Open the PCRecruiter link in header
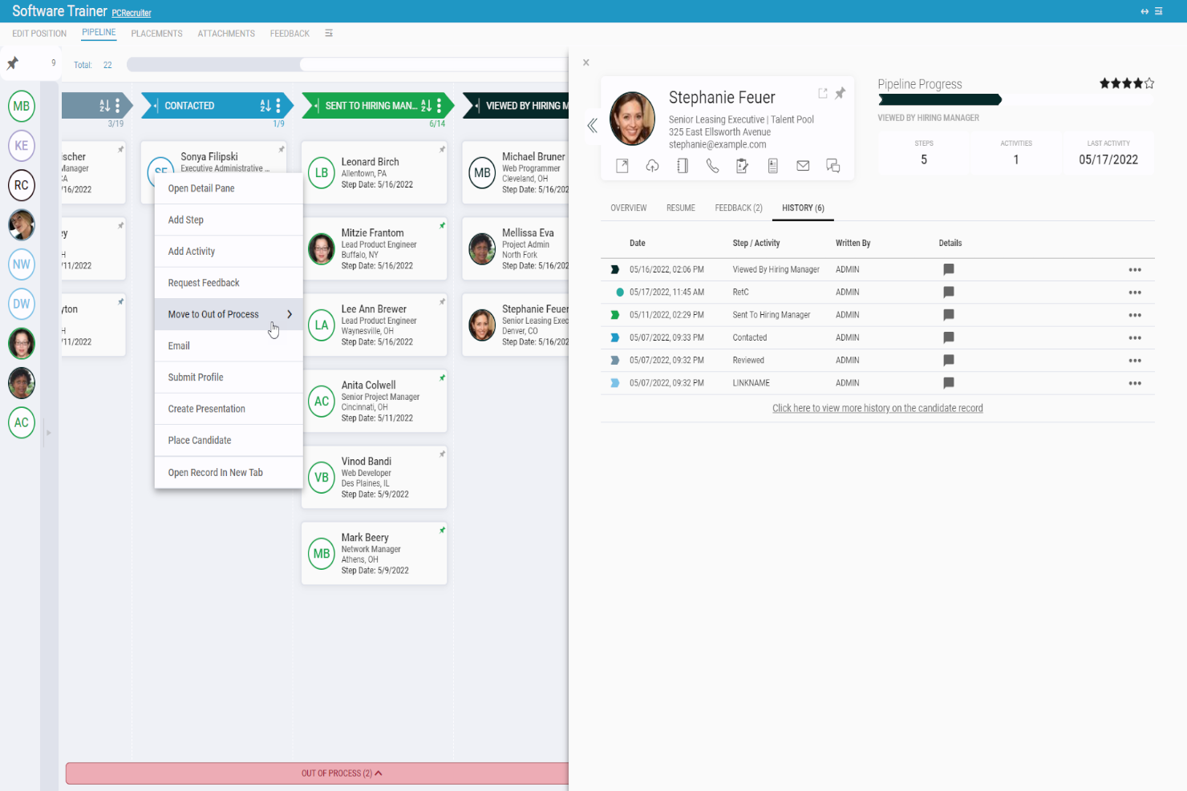The height and width of the screenshot is (791, 1187). click(132, 14)
